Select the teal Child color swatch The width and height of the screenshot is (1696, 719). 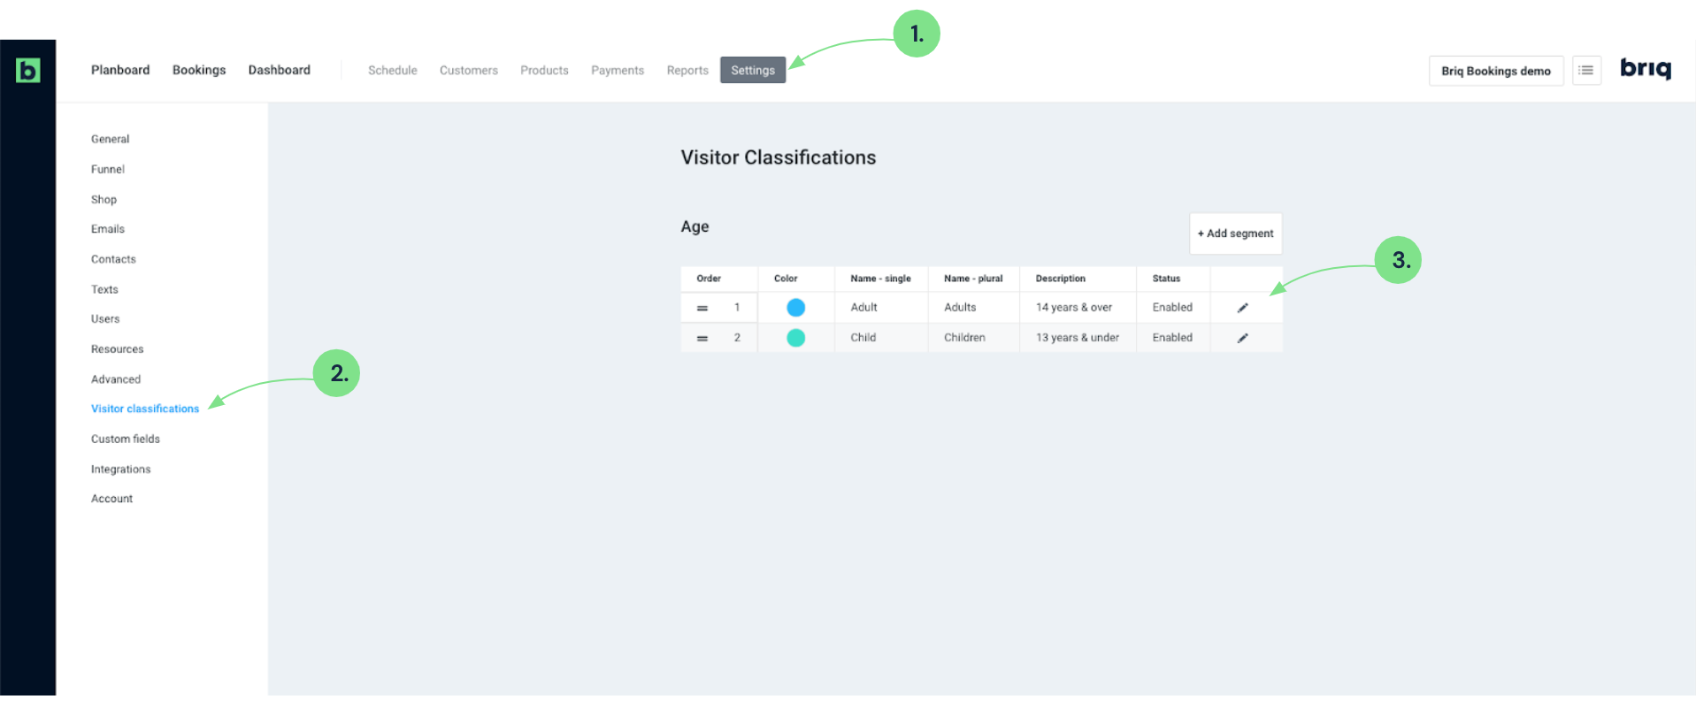click(795, 338)
